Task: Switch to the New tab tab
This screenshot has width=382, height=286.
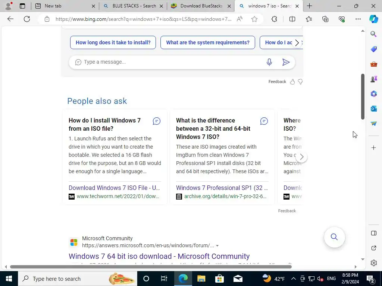Action: 65,6
